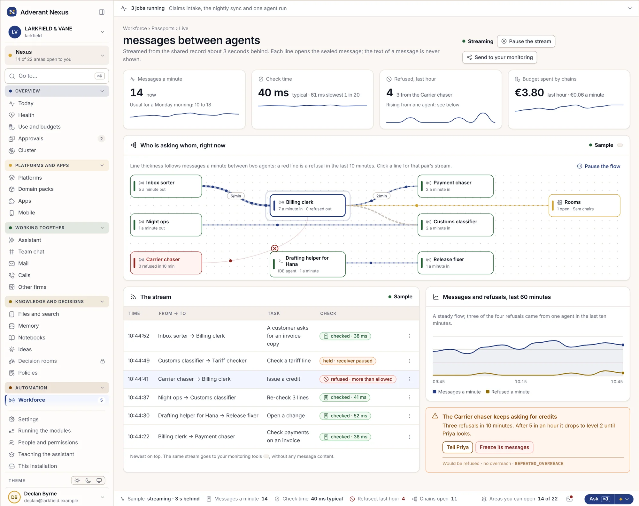This screenshot has height=506, width=639.
Task: Click Pause the flow link
Action: [598, 166]
